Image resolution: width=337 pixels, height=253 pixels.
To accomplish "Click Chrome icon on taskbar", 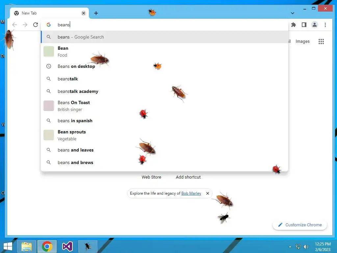I will [47, 246].
